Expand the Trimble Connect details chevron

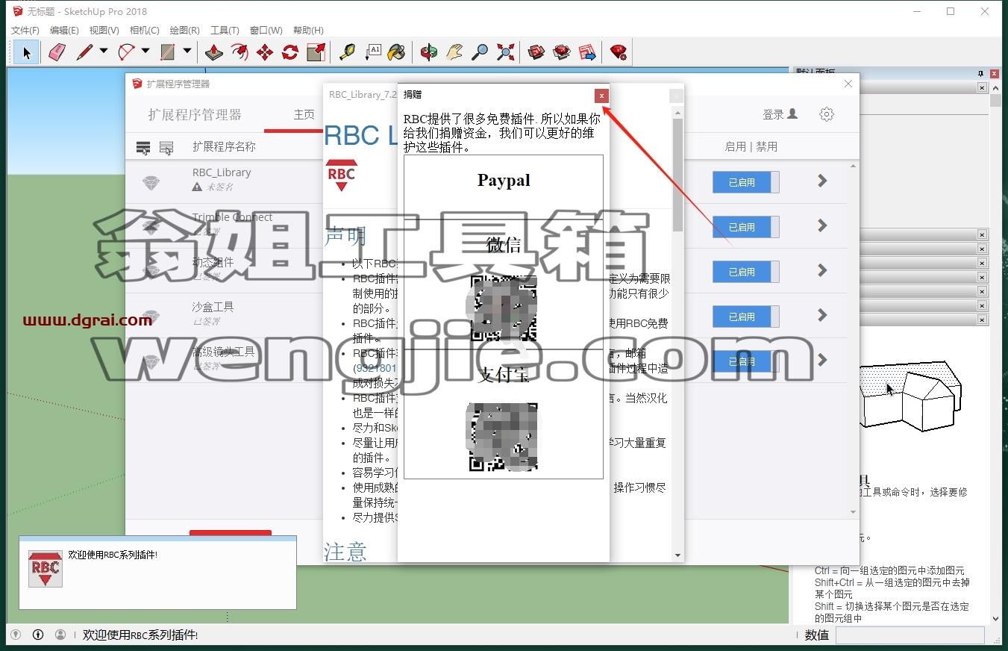822,225
